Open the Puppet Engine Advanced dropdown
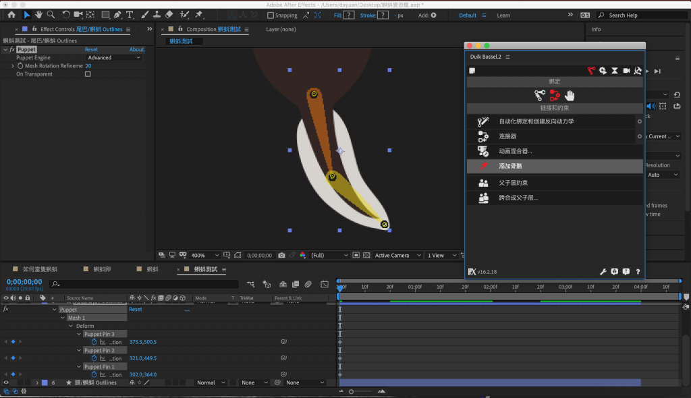691x398 pixels. [x=113, y=58]
